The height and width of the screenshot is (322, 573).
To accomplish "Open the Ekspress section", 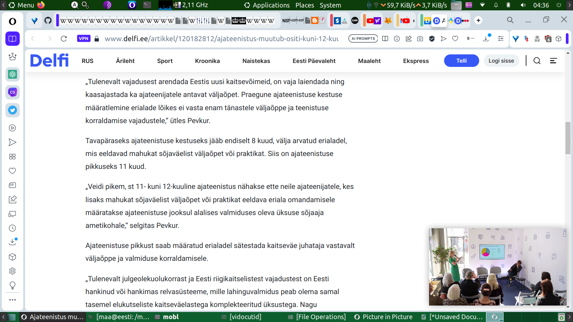I will point(416,61).
